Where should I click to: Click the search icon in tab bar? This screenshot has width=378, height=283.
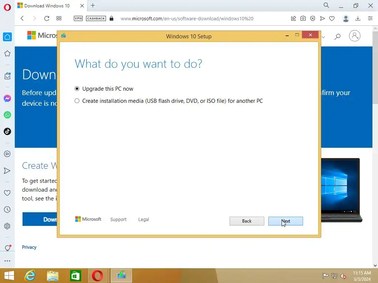[326, 5]
